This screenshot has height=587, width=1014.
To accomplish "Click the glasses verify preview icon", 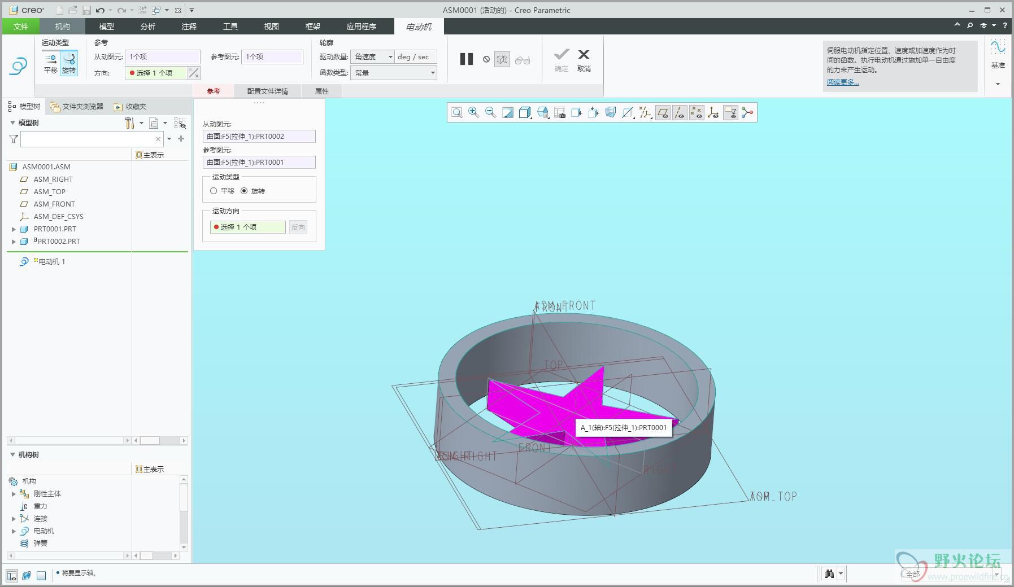I will pyautogui.click(x=523, y=60).
